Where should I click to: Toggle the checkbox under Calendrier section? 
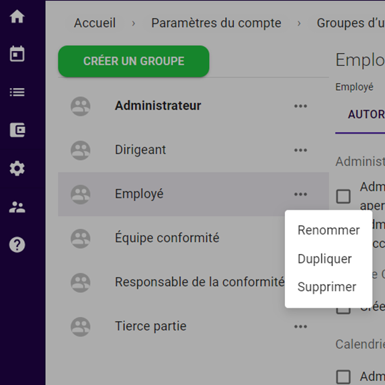(343, 377)
